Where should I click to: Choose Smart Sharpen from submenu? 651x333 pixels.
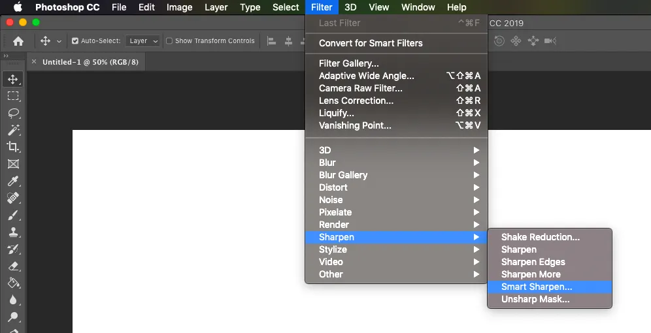[x=550, y=287]
